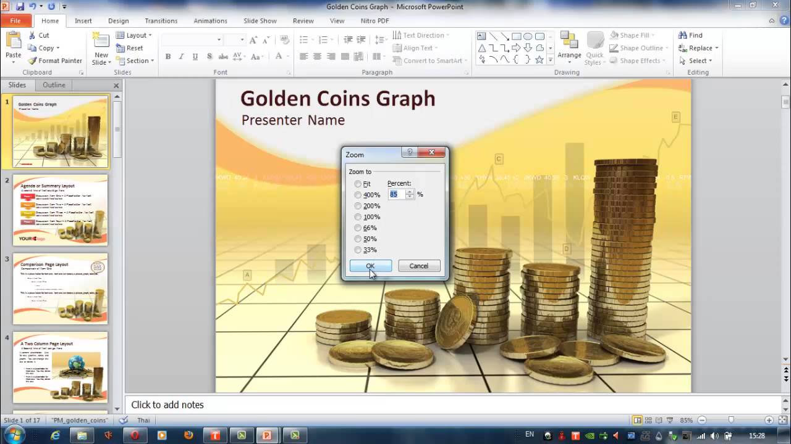791x444 pixels.
Task: Click the Format Painter brush icon
Action: click(x=32, y=60)
